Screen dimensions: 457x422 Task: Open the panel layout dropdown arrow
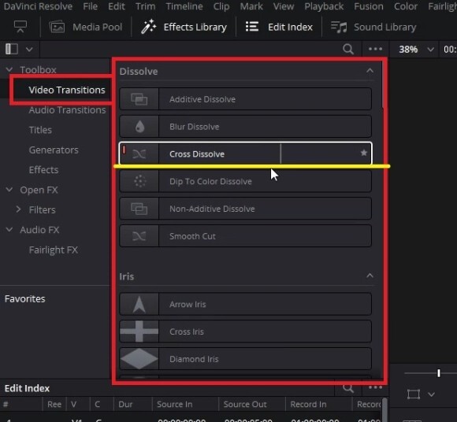[29, 50]
